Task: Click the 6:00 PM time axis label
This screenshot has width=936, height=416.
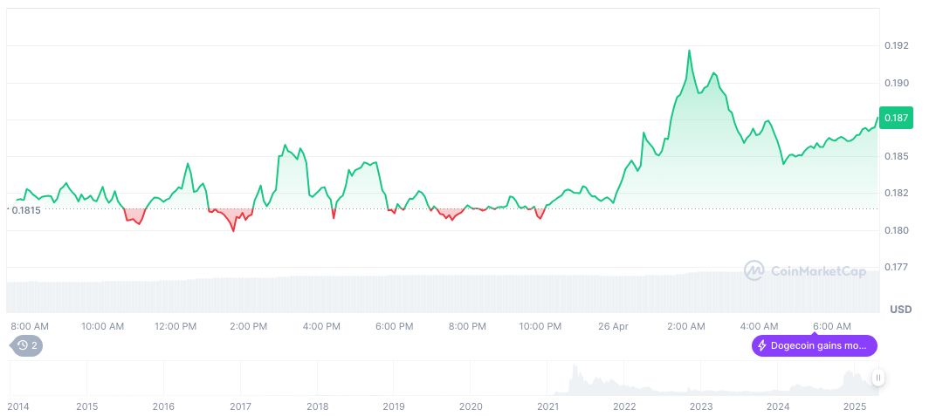Action: pos(394,326)
